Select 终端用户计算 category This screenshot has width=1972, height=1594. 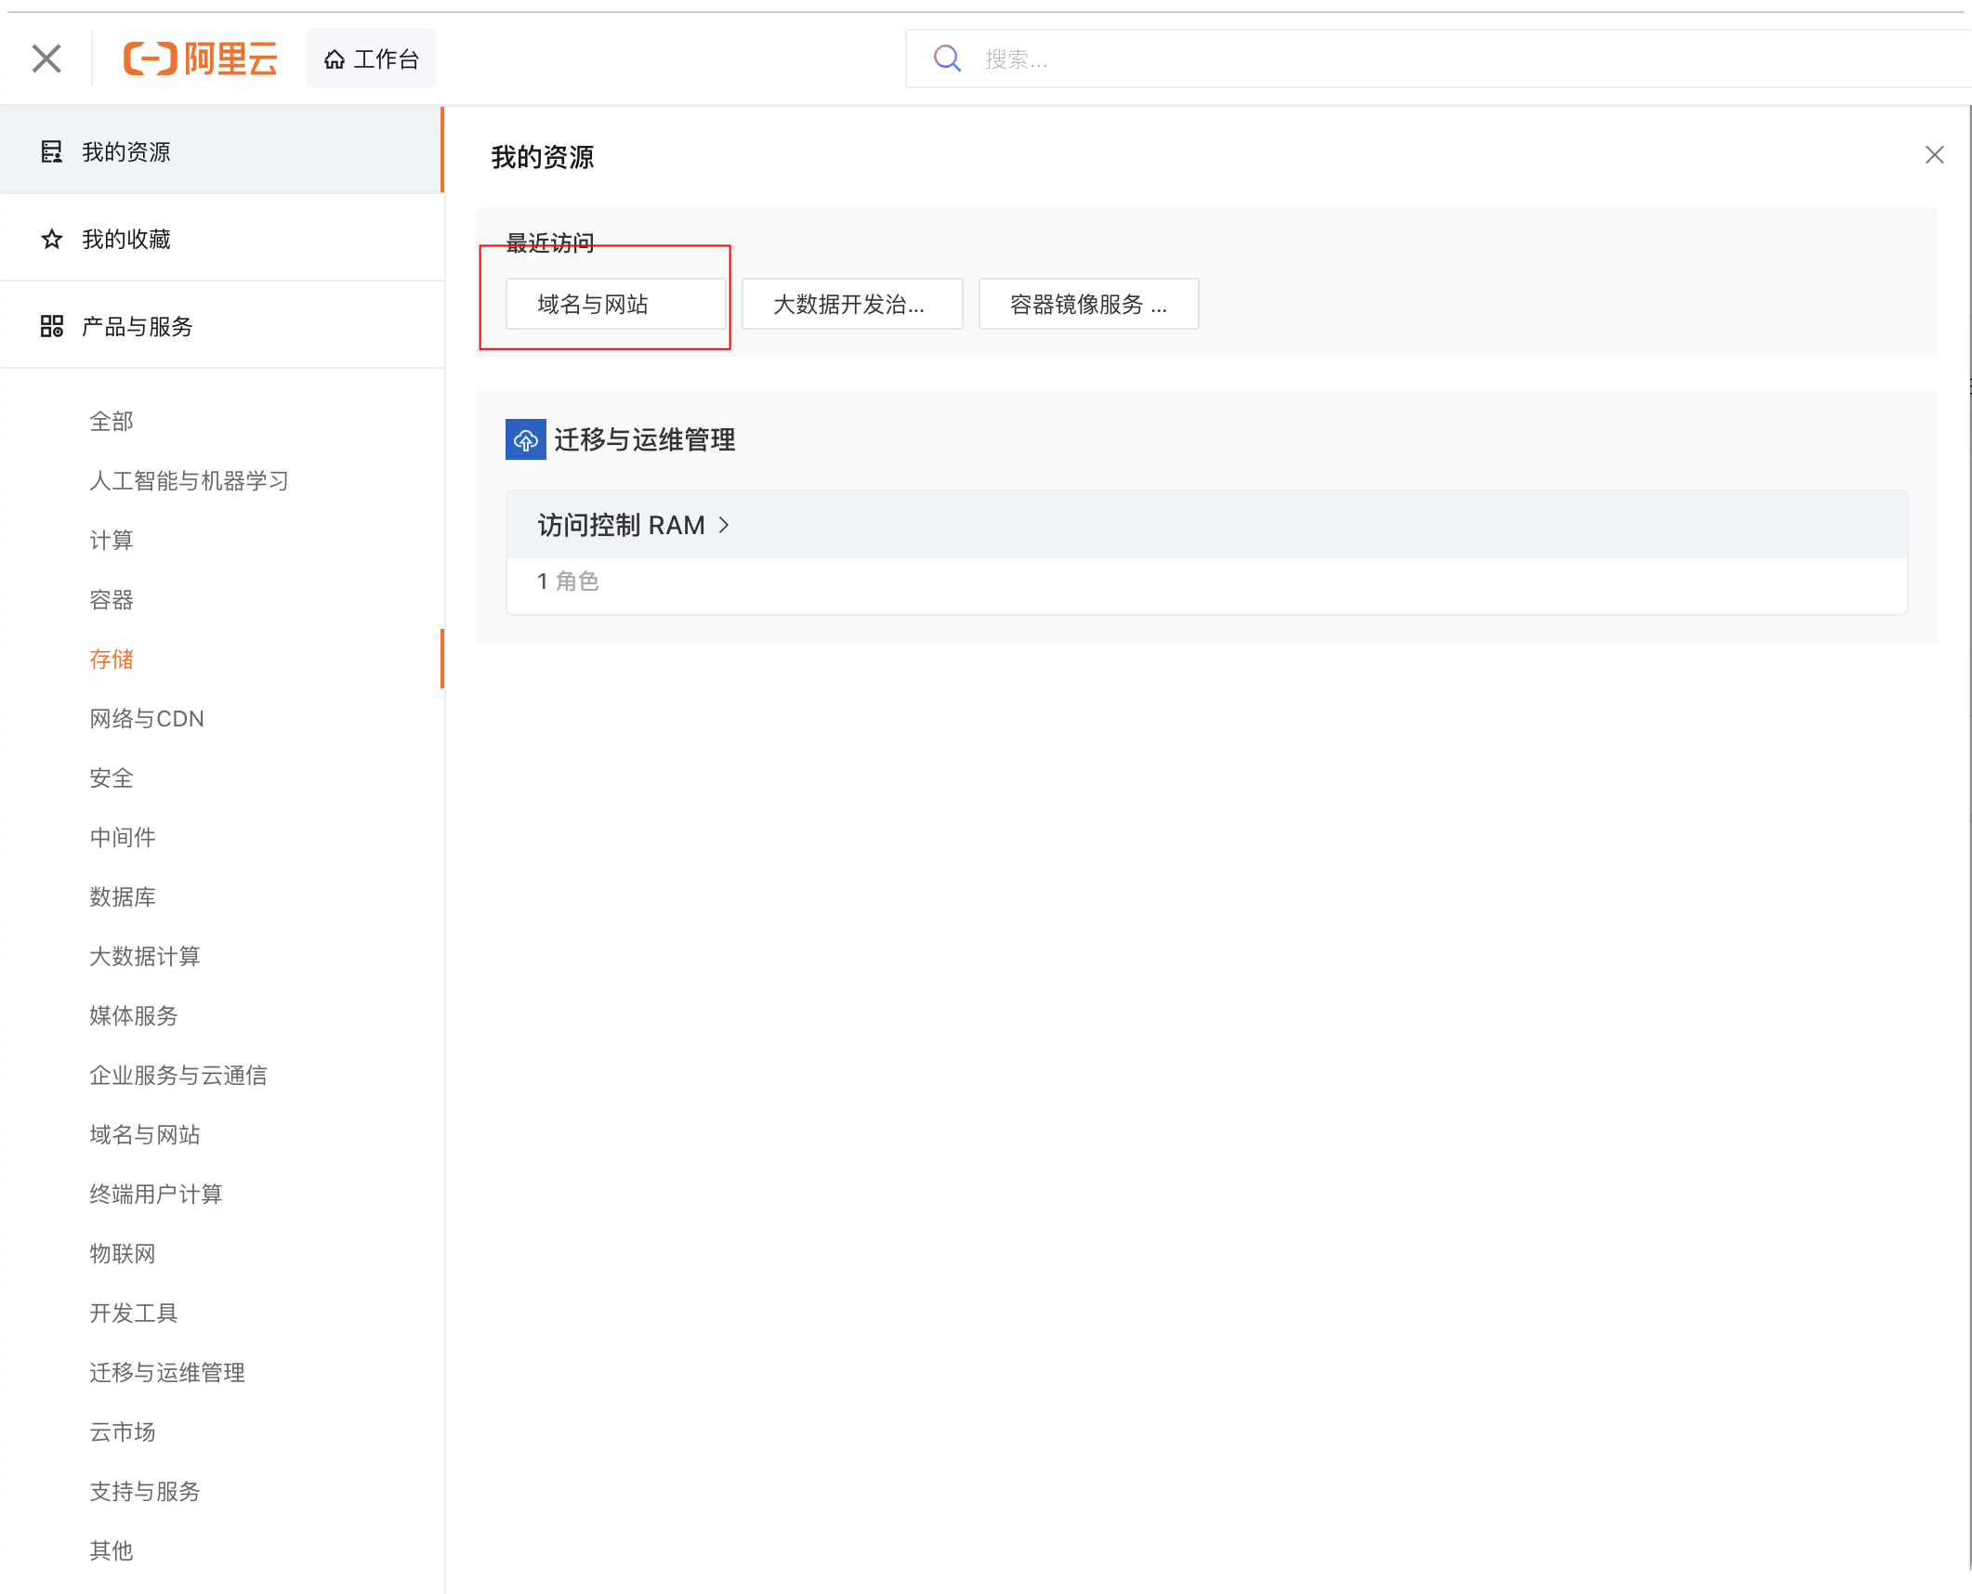point(156,1194)
